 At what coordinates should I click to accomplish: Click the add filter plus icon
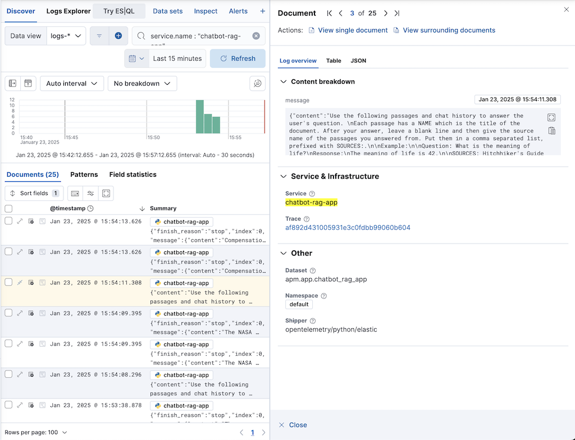pos(118,36)
